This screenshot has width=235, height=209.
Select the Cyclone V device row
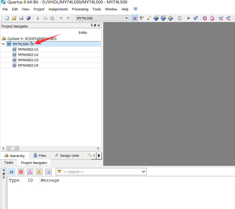(32, 39)
